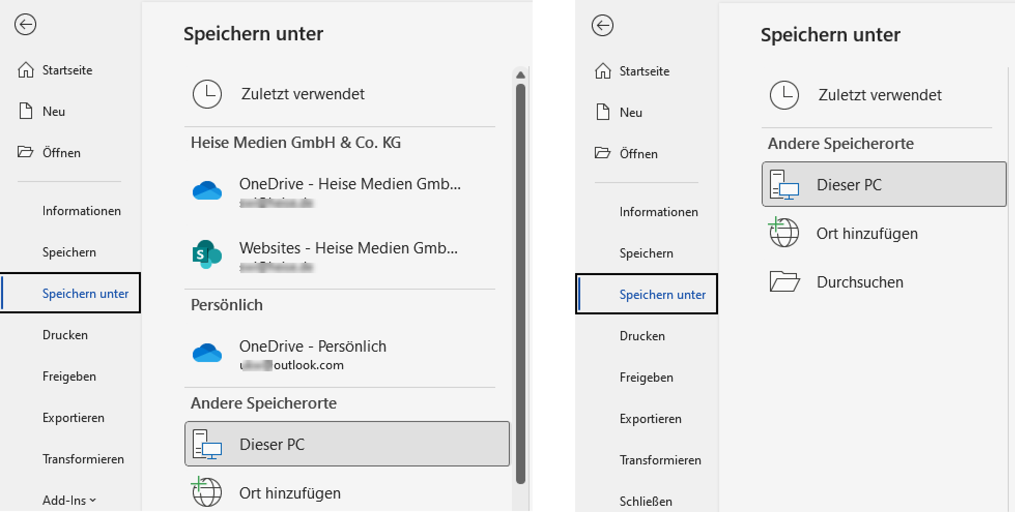This screenshot has height=512, width=1015.
Task: Select Exportieren in the right screenshot's menu
Action: point(650,419)
